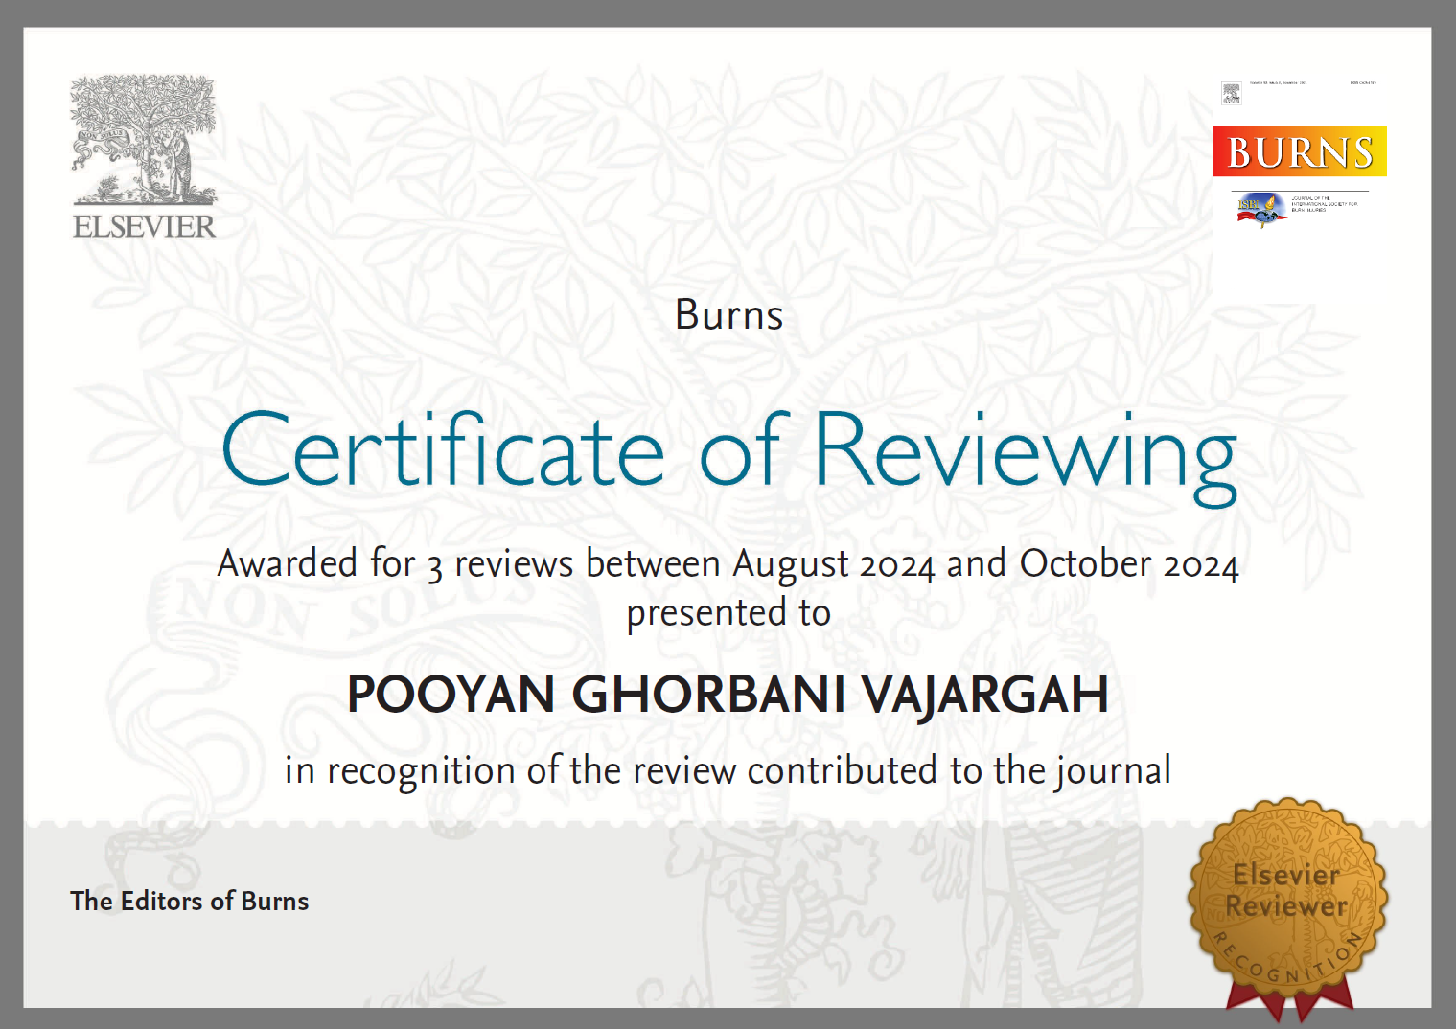This screenshot has height=1029, width=1456.
Task: Click 'in recognition of the review' line
Action: 728,770
